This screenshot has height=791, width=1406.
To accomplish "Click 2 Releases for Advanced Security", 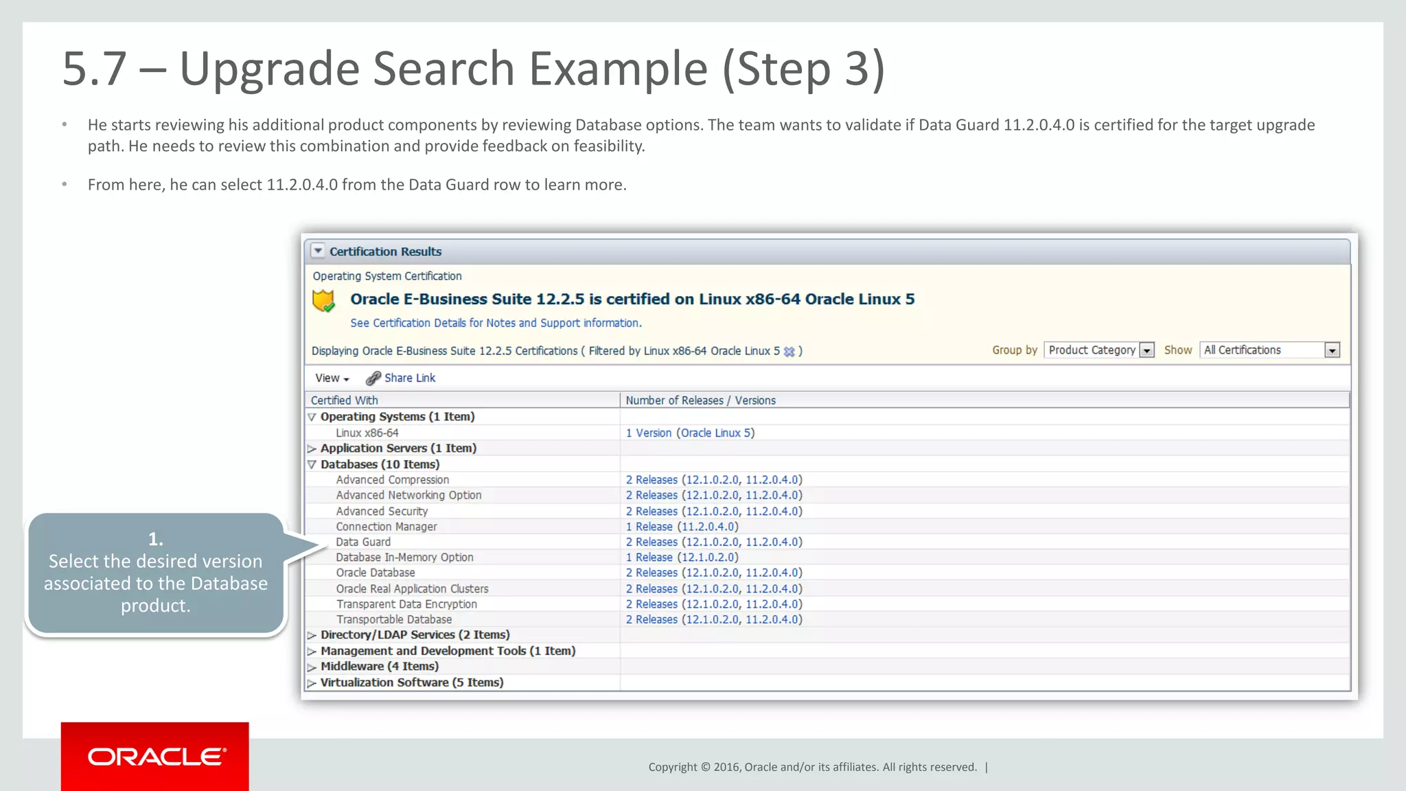I will point(652,512).
